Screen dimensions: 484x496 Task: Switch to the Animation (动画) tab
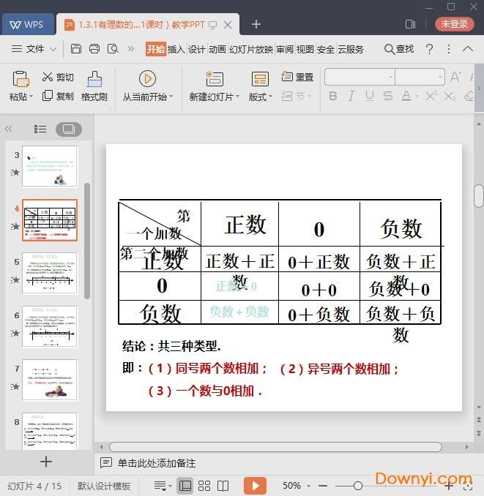pos(217,49)
